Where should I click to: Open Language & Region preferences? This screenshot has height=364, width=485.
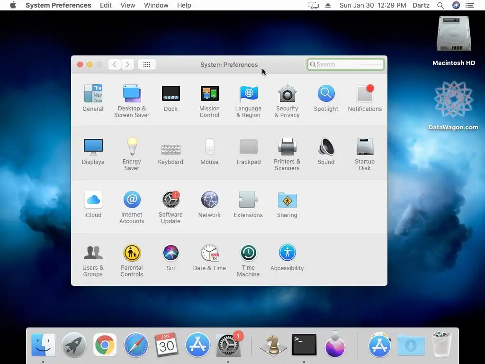248,100
